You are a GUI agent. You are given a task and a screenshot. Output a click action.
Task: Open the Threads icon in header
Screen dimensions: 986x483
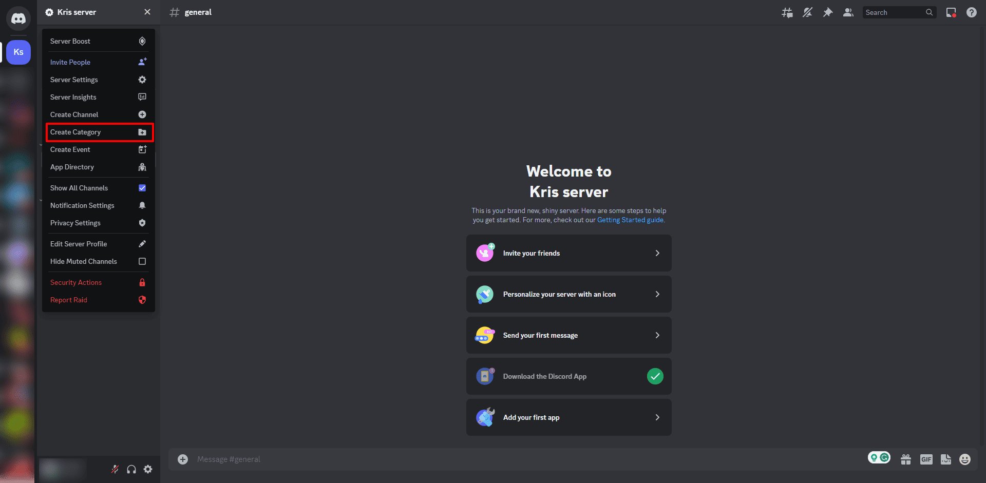(x=787, y=12)
